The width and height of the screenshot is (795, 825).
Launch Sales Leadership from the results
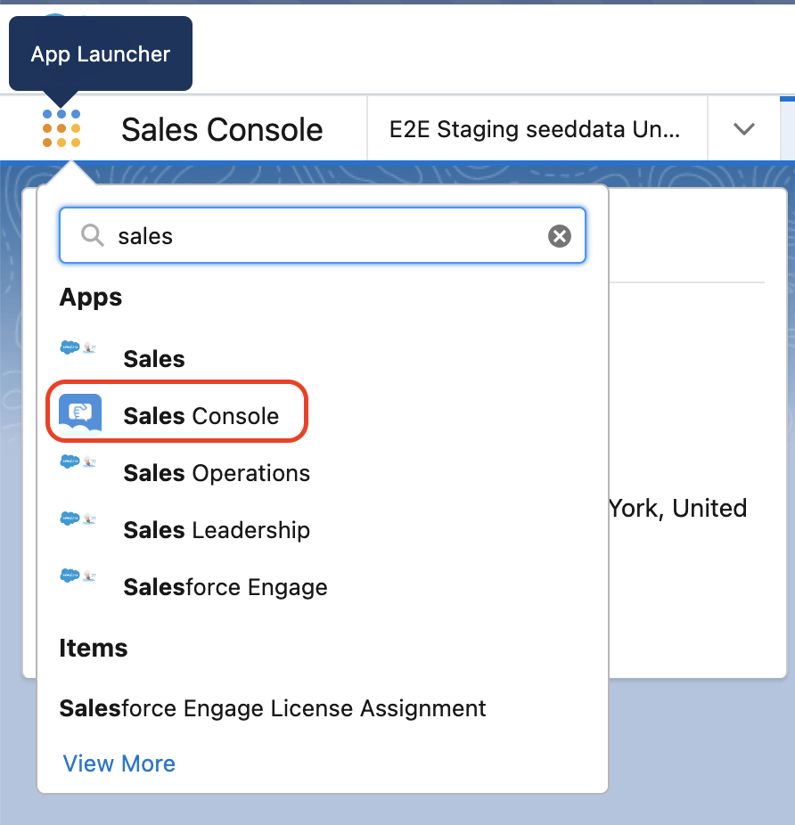point(217,530)
